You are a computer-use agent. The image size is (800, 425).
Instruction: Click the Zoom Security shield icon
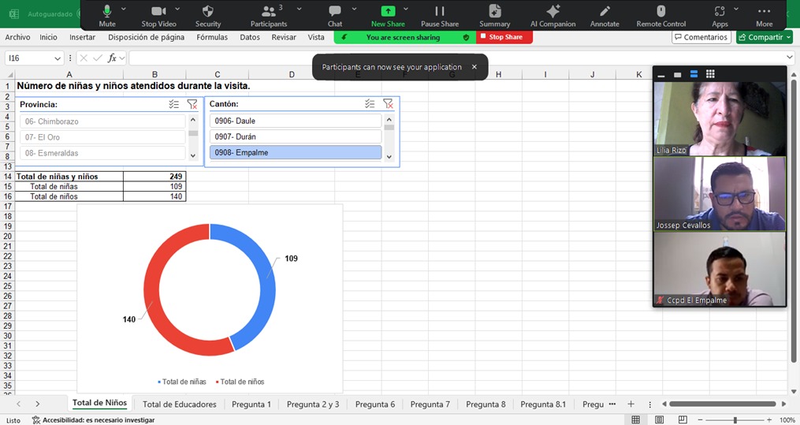click(208, 11)
